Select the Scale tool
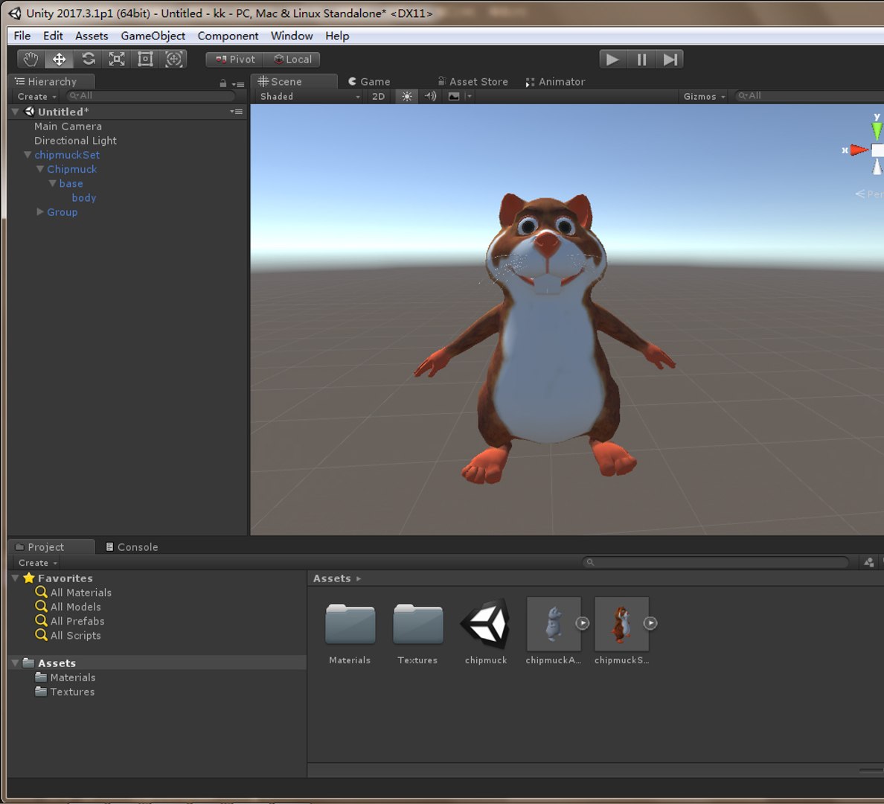This screenshot has width=884, height=804. (x=117, y=60)
